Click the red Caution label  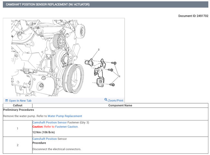point(38,127)
